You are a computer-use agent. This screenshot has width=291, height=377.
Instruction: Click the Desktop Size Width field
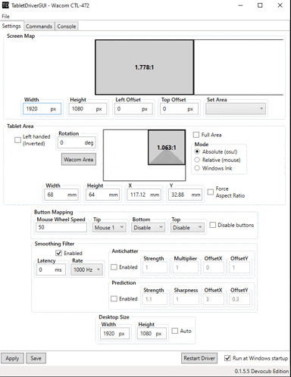[x=114, y=334]
